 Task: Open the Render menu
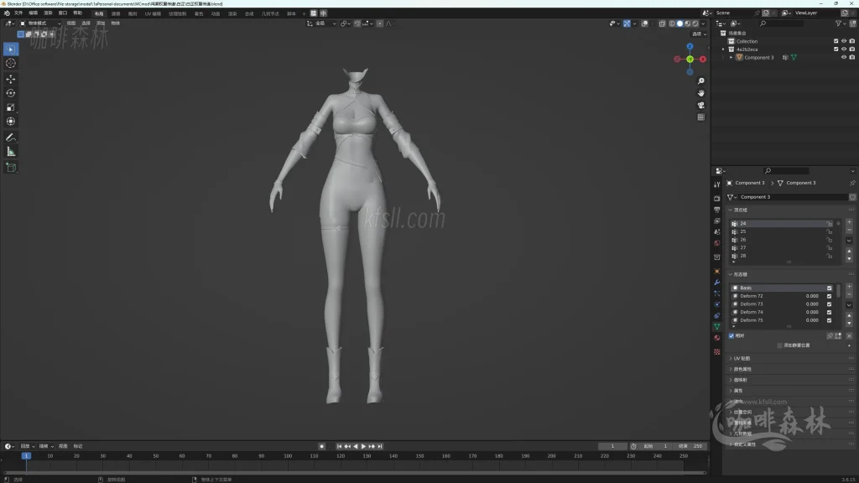[48, 13]
